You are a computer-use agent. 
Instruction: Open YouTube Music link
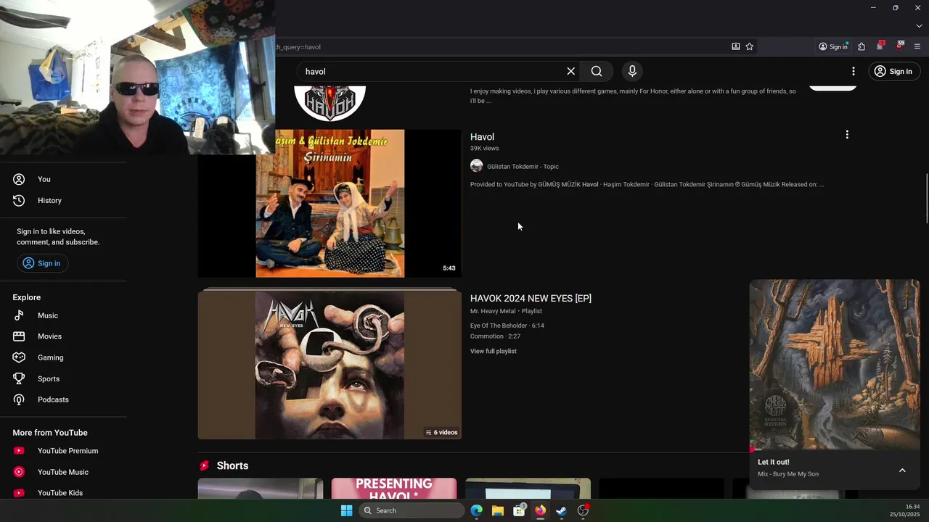(x=64, y=472)
